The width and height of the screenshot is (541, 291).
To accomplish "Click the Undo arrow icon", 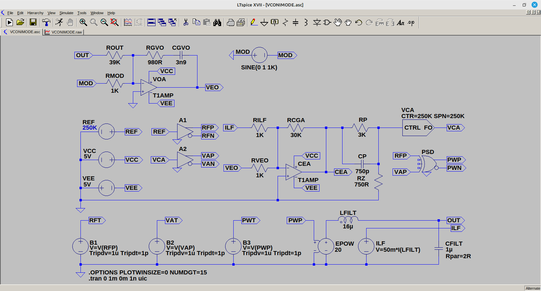I will [x=359, y=22].
